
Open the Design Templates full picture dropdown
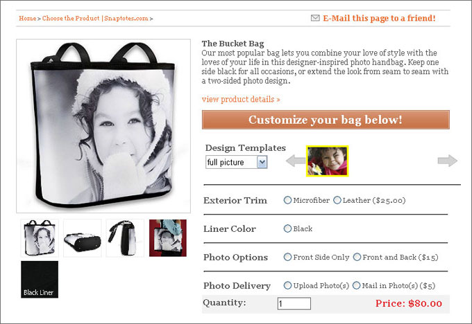(236, 162)
